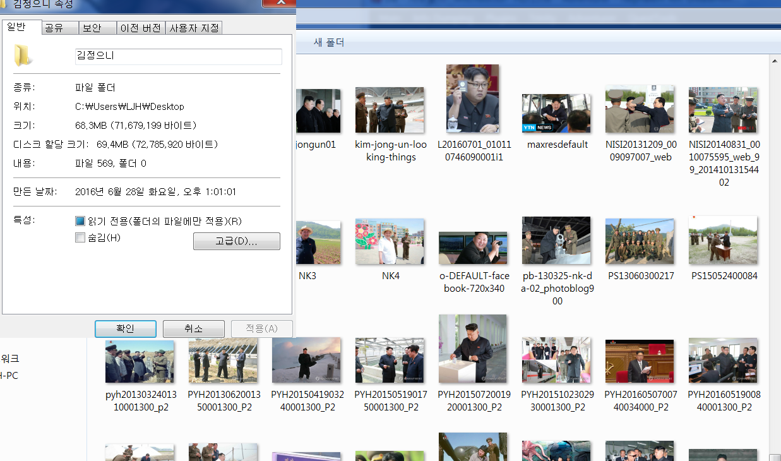Open the 공유 tab
The width and height of the screenshot is (781, 461).
[60, 28]
